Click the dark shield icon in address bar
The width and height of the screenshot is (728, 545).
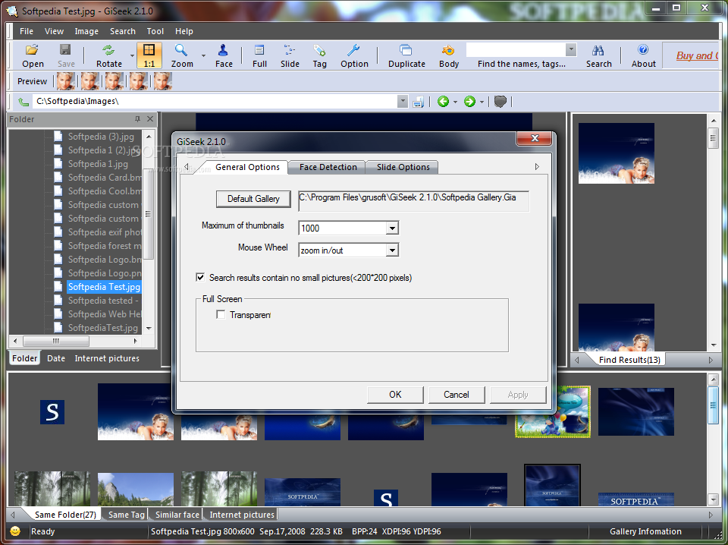click(500, 101)
